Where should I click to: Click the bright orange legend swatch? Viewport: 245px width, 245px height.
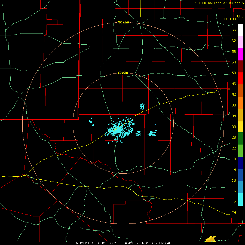(x=240, y=103)
